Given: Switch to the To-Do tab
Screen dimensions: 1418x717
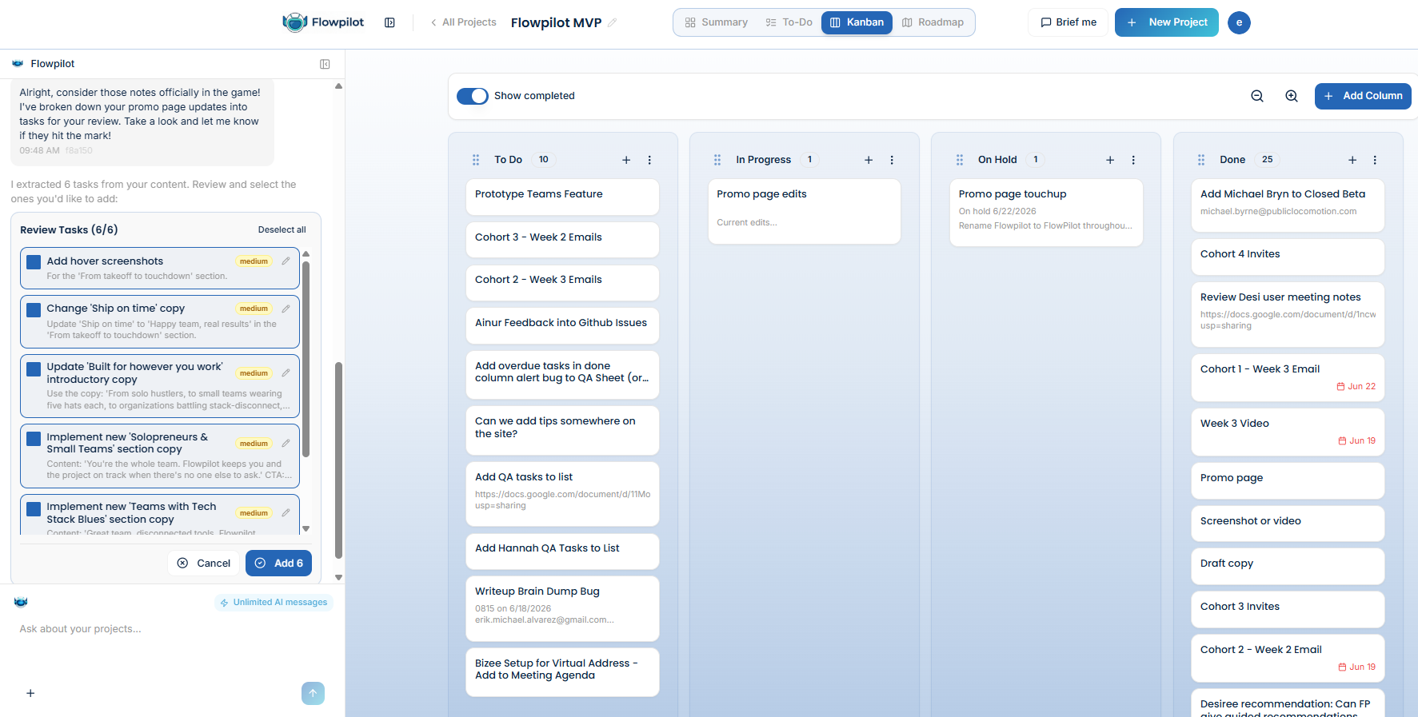Looking at the screenshot, I should pyautogui.click(x=789, y=22).
